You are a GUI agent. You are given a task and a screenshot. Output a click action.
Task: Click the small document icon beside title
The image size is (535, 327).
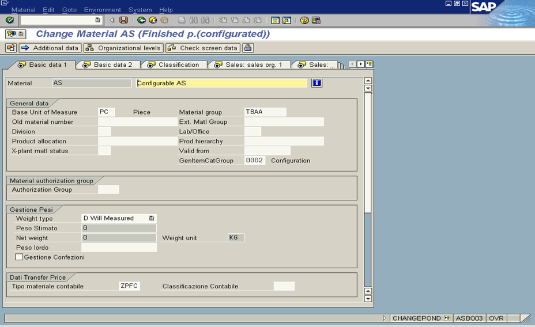point(21,34)
